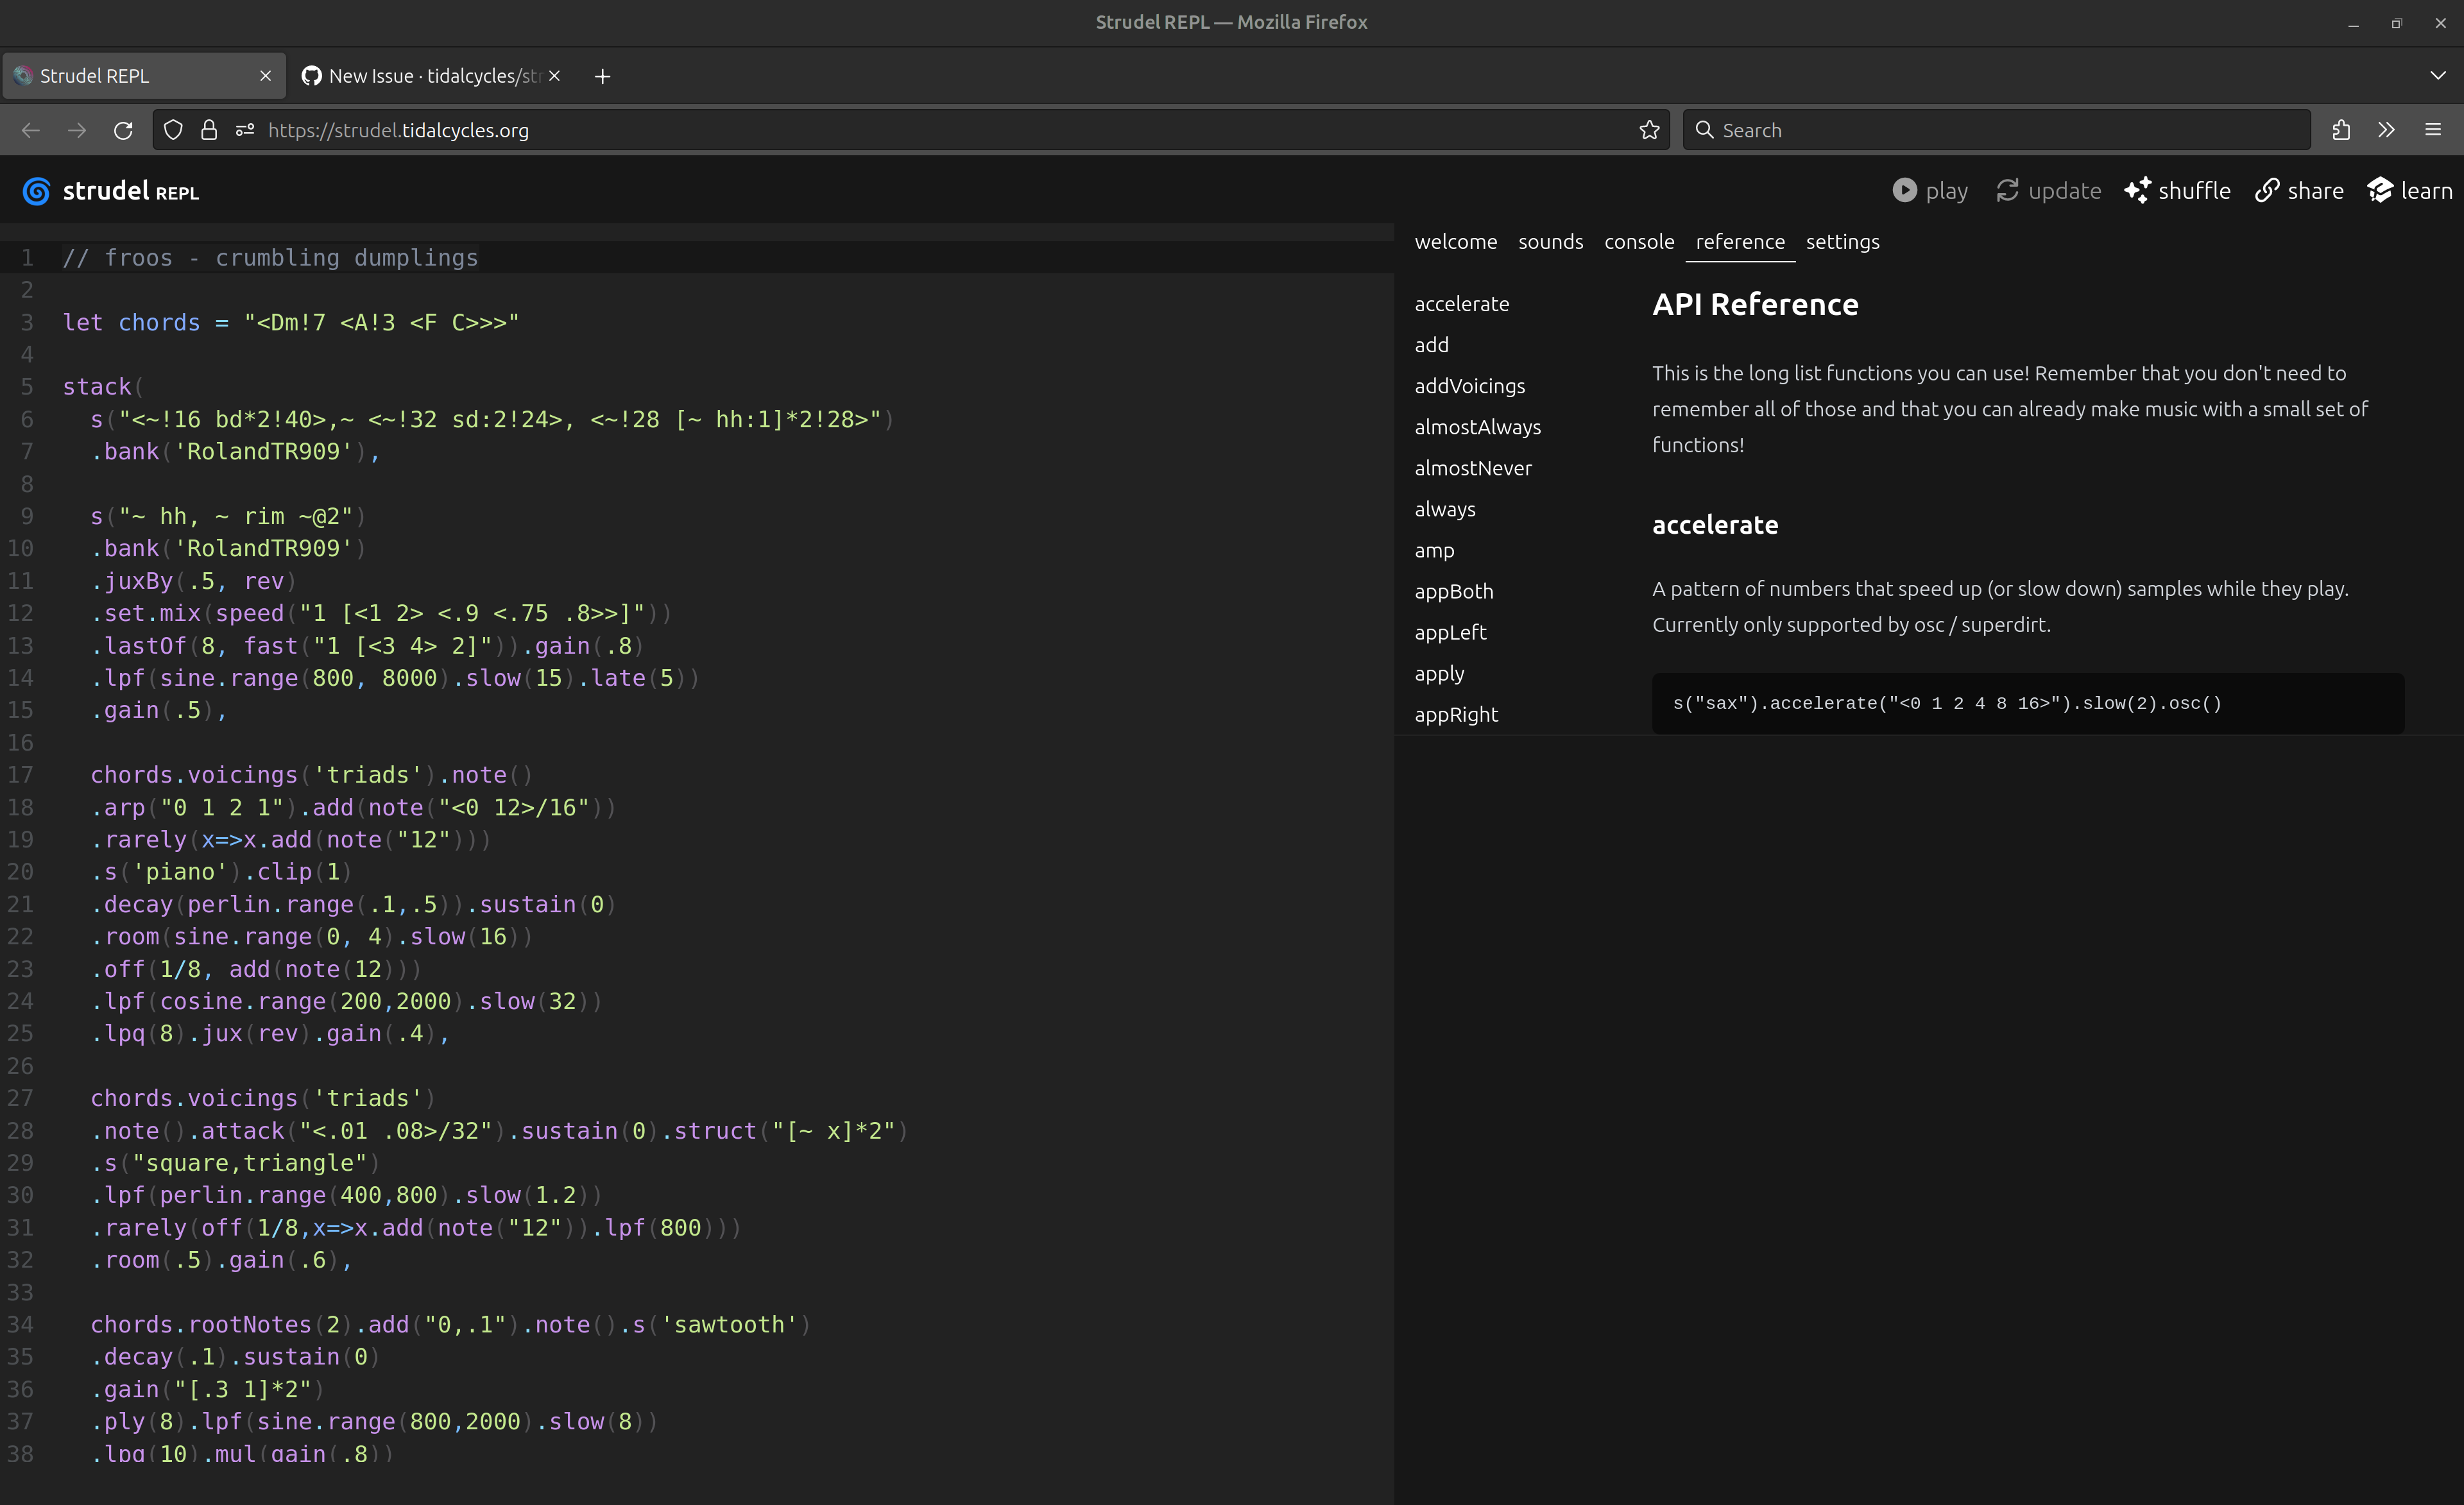2464x1505 pixels.
Task: Open the Firefox search glass icon
Action: pos(1705,130)
